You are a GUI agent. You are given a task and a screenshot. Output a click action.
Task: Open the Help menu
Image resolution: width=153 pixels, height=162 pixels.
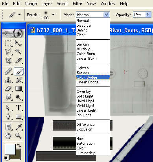pyautogui.click(x=124, y=4)
